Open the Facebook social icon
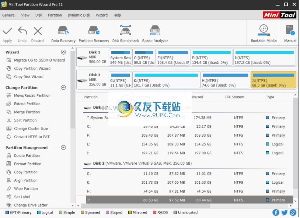 pyautogui.click(x=276, y=212)
